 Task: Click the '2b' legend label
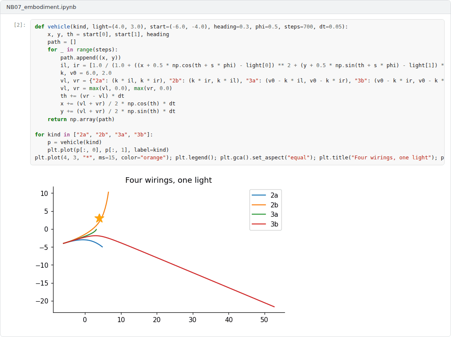274,205
